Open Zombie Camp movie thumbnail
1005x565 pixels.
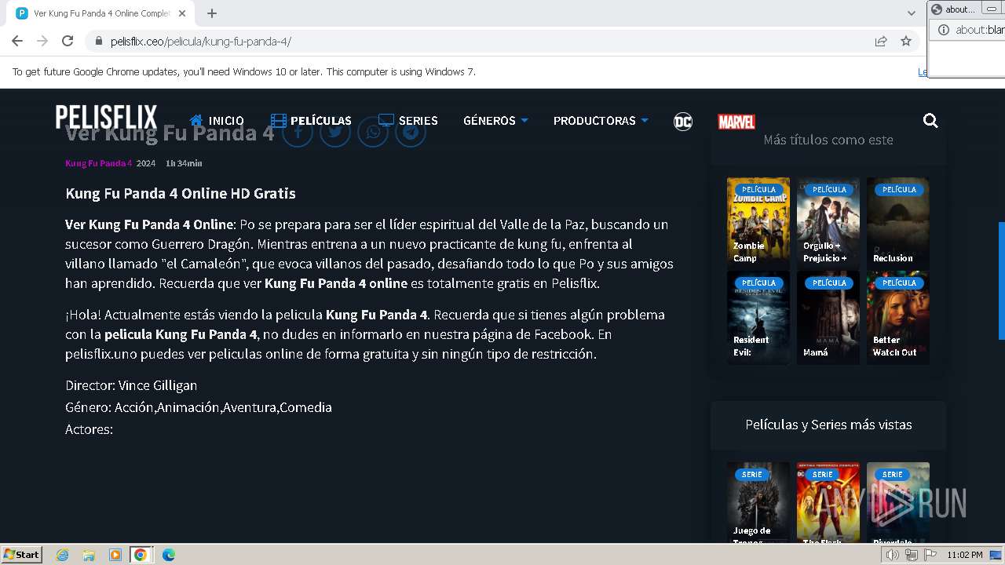click(x=758, y=222)
